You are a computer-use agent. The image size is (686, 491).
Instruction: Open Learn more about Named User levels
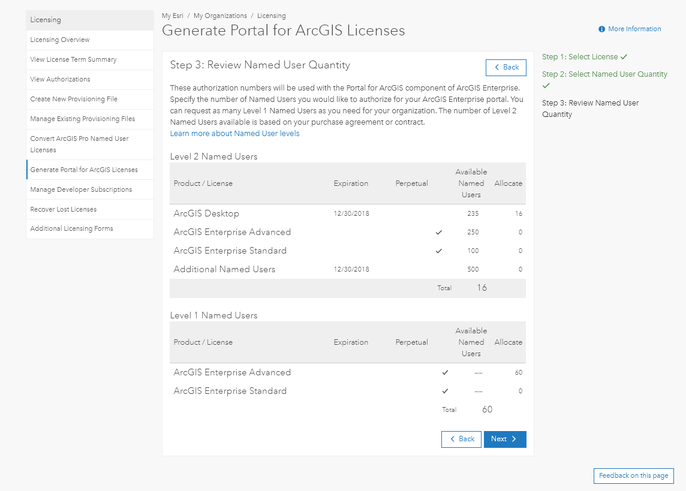coord(234,134)
